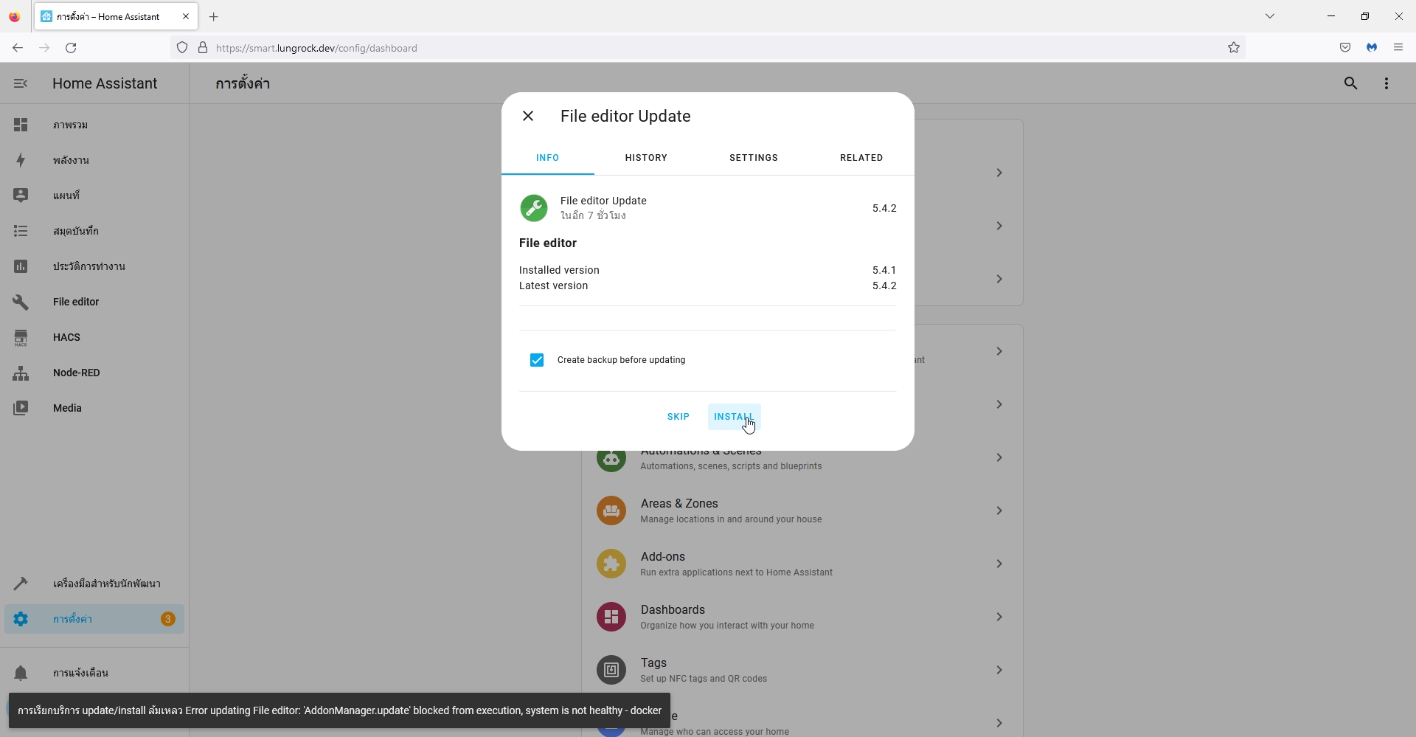Open the Node-RED sitemap icon

point(21,373)
